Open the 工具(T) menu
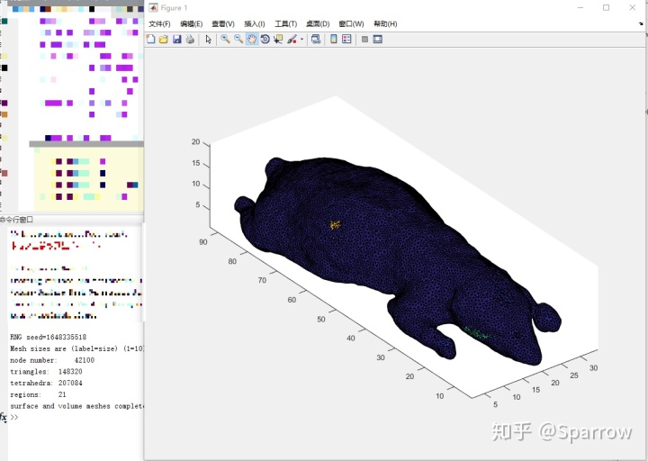648x461 pixels. [286, 24]
